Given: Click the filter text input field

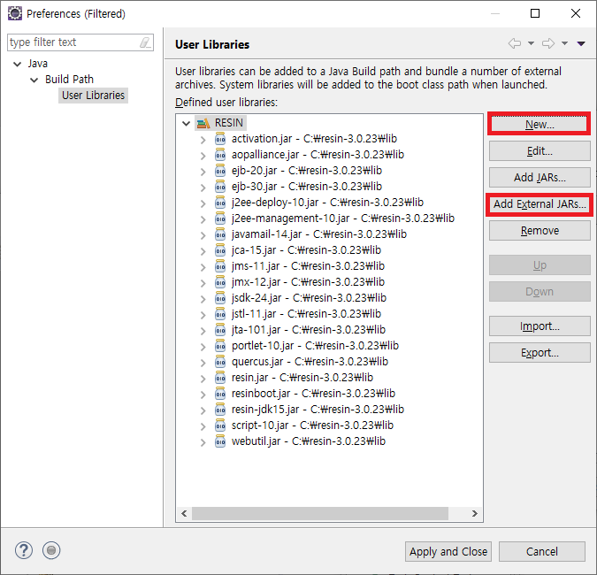Looking at the screenshot, I should (71, 42).
